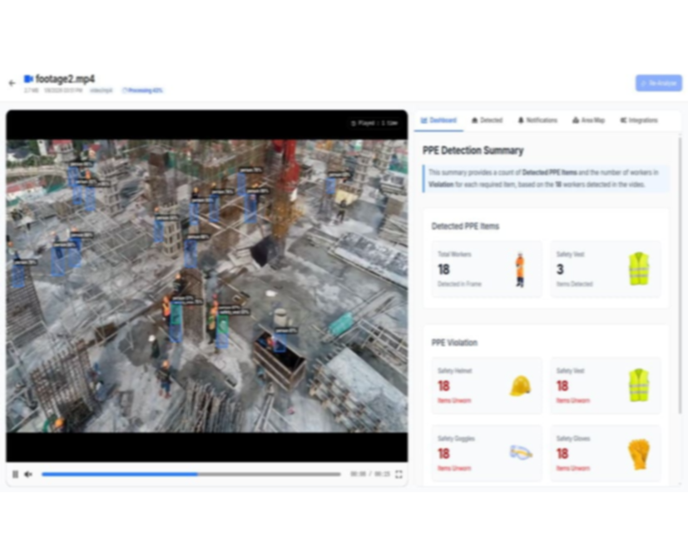Open the Integrations tab
Screen dimensions: 688x556
tap(638, 121)
